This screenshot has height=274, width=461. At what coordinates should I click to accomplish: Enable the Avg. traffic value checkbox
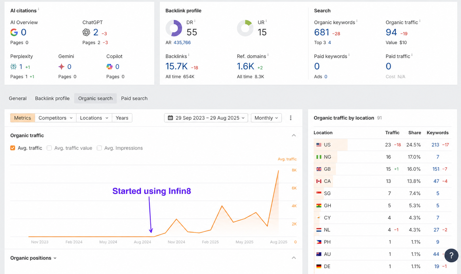pyautogui.click(x=49, y=148)
